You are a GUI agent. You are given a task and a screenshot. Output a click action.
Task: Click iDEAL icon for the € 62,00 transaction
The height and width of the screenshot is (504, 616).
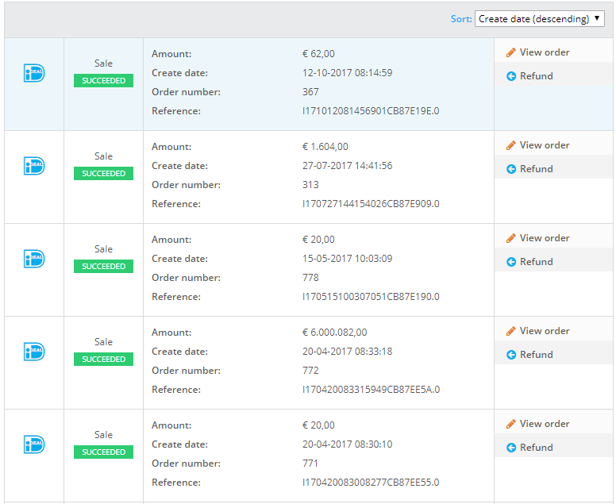(x=34, y=73)
